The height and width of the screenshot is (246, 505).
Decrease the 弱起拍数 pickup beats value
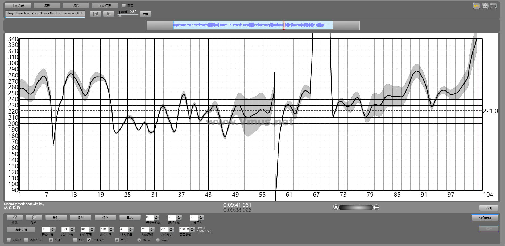pyautogui.click(x=179, y=219)
